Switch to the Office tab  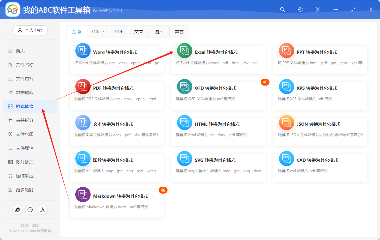[98, 32]
